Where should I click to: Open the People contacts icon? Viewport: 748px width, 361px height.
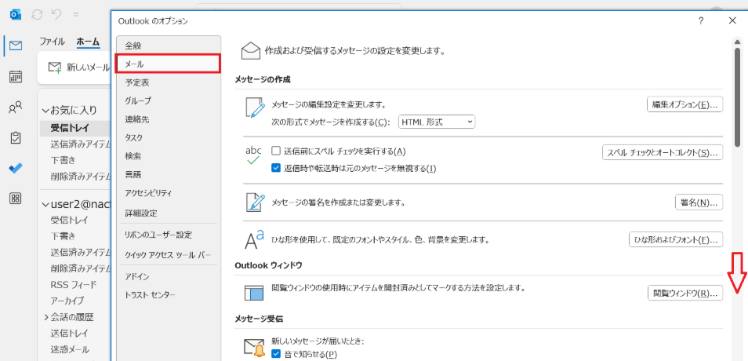15,108
